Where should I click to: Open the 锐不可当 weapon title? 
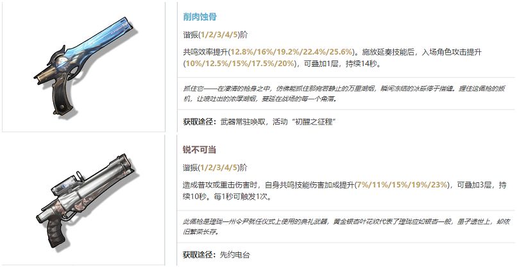(199, 150)
